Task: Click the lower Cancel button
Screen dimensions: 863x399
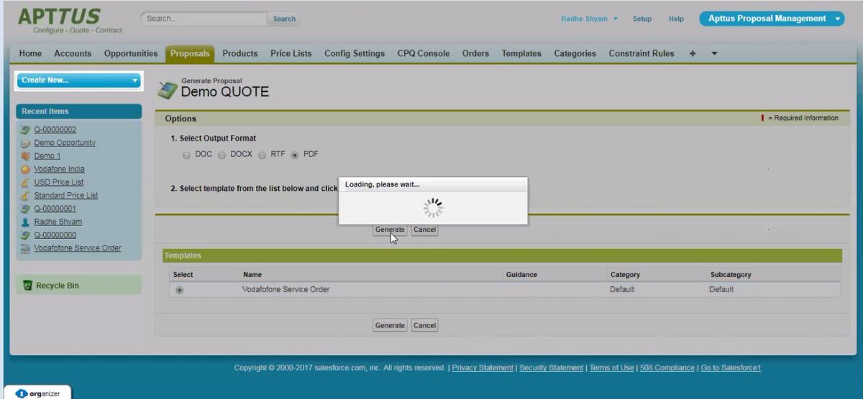Action: [424, 325]
